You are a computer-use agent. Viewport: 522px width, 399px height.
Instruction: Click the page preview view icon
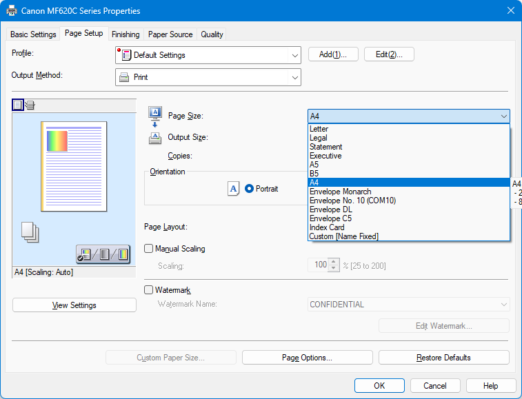(18, 105)
